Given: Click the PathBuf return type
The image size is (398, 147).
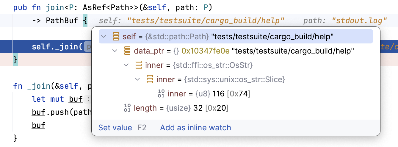Looking at the screenshot, I should coord(62,21).
